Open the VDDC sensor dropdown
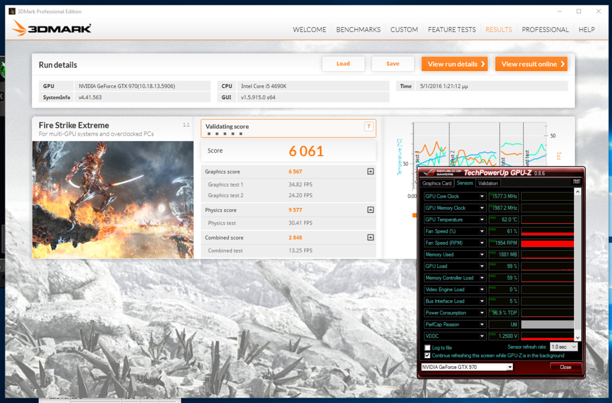This screenshot has height=403, width=612. (x=482, y=336)
